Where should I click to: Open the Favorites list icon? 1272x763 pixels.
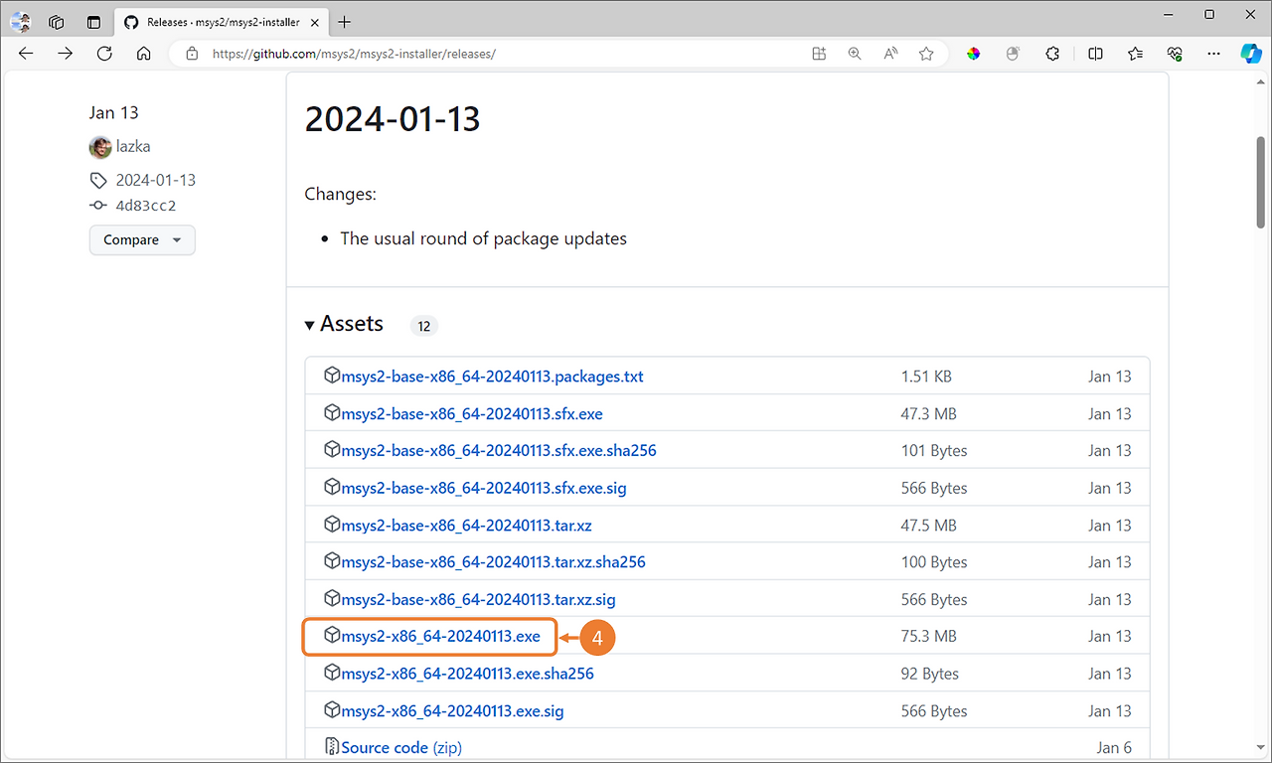pyautogui.click(x=1136, y=54)
